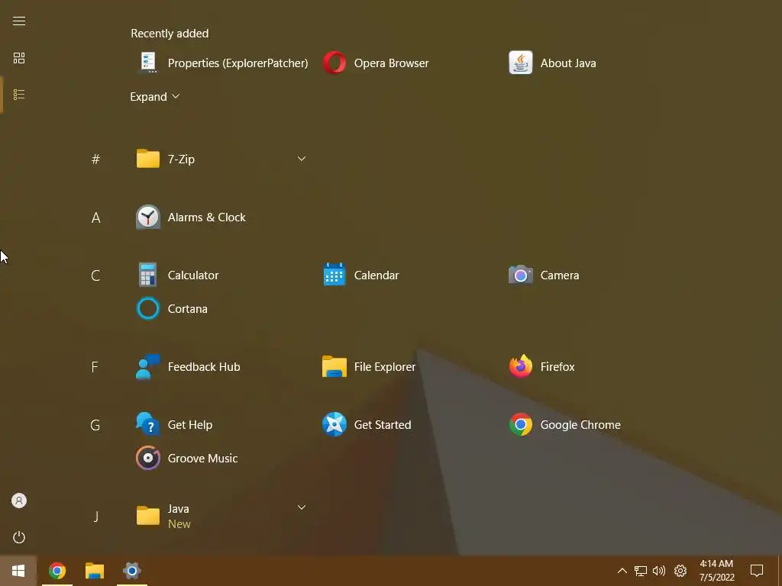Viewport: 782px width, 586px height.
Task: Open the 7-Zip folder icon
Action: 148,159
